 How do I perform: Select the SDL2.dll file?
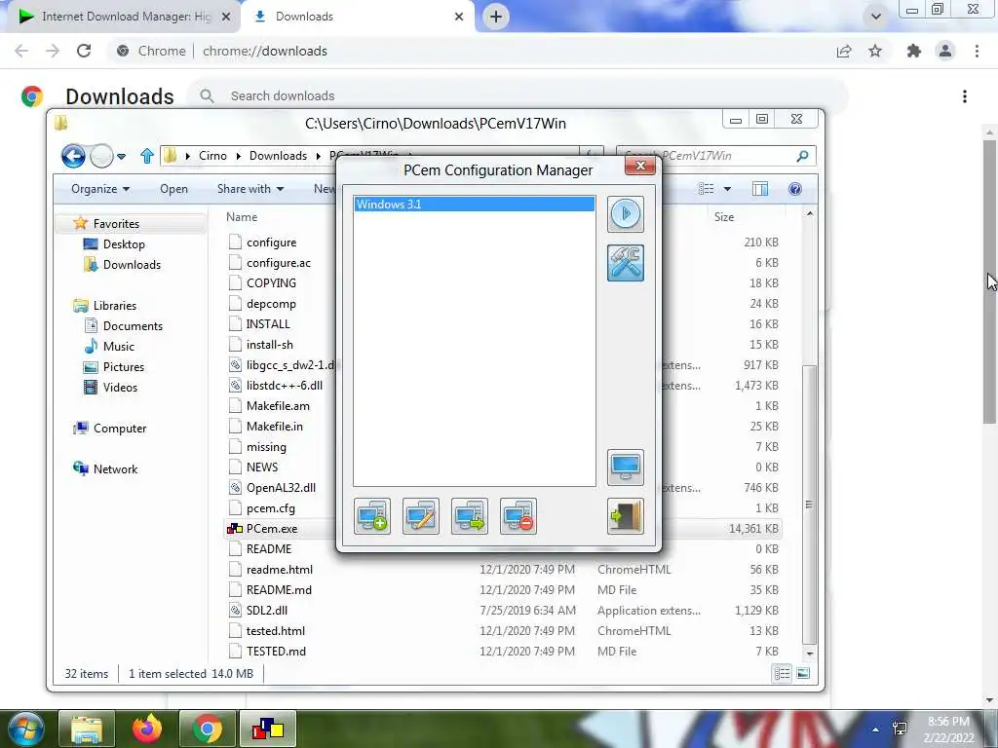pos(267,611)
